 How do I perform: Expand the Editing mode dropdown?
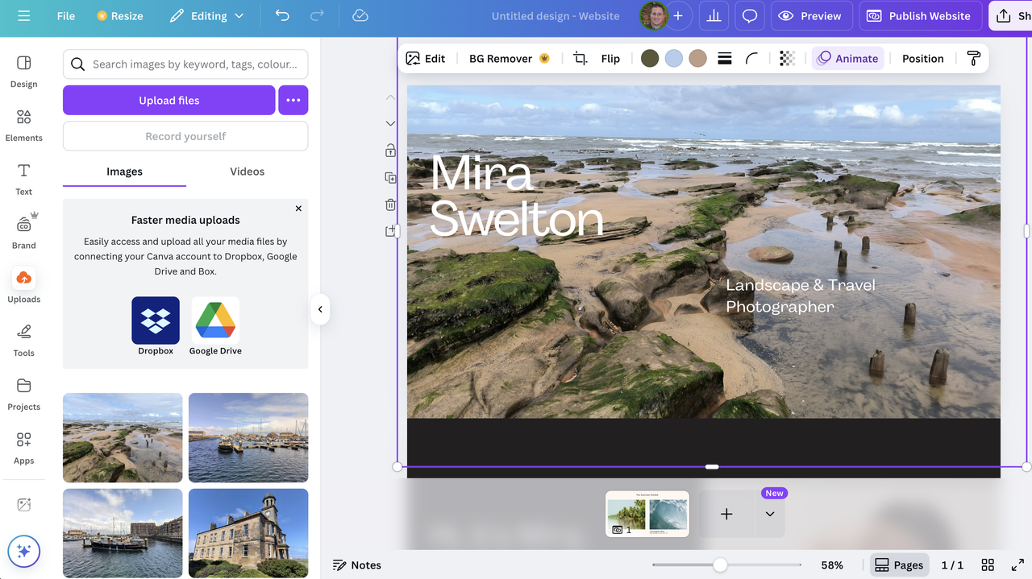[x=207, y=16]
